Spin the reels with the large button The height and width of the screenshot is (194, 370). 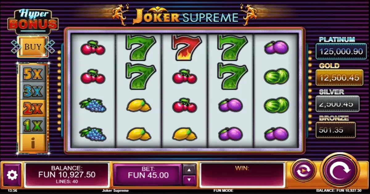340,170
